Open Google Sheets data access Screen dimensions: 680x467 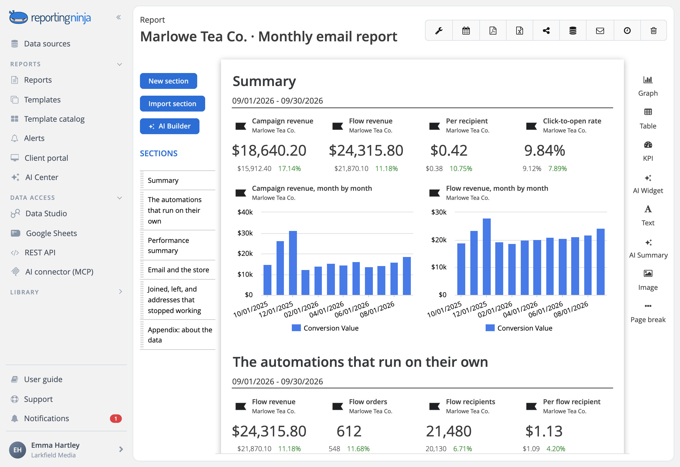[44, 233]
